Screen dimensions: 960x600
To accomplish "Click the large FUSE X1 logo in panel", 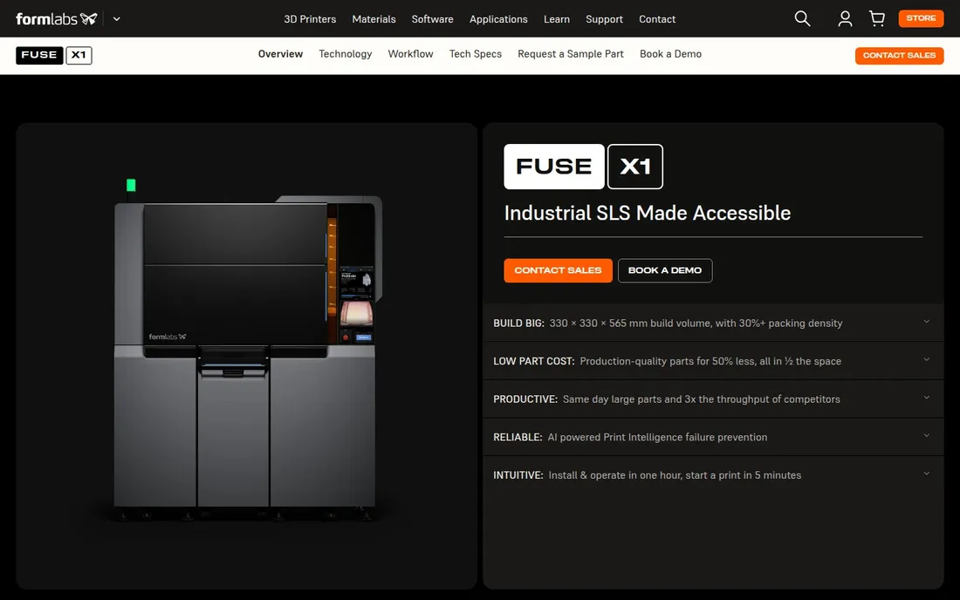I will (583, 167).
